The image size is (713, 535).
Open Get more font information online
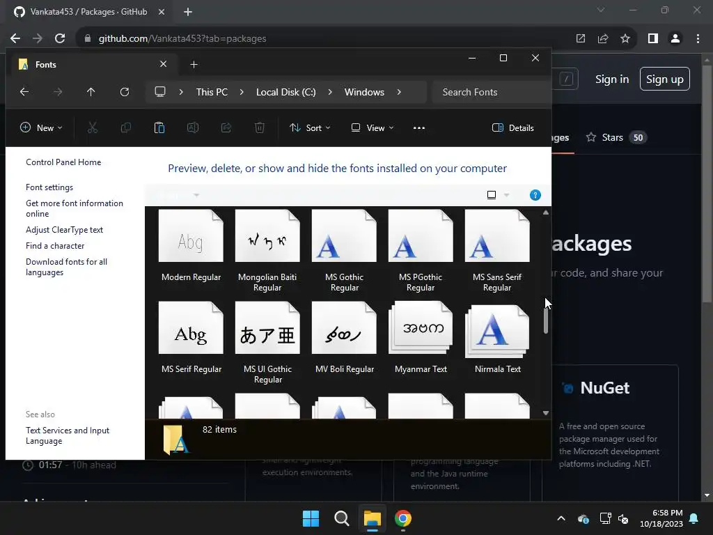click(74, 208)
